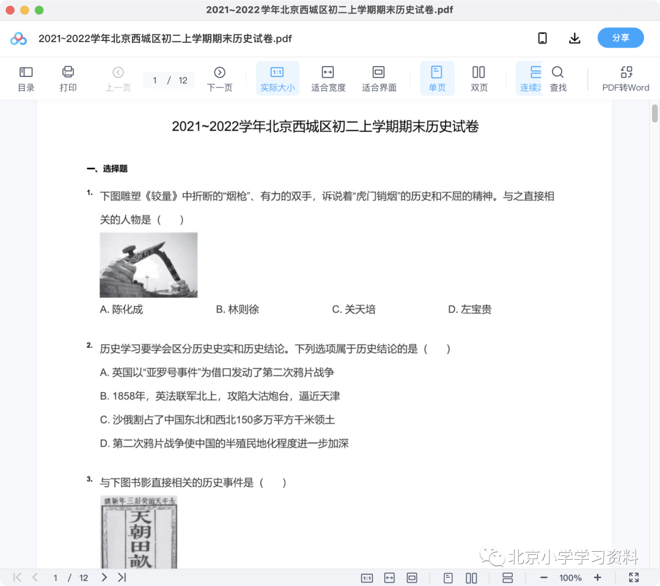The height and width of the screenshot is (586, 660).
Task: Click the blue 分享 share button
Action: 620,38
